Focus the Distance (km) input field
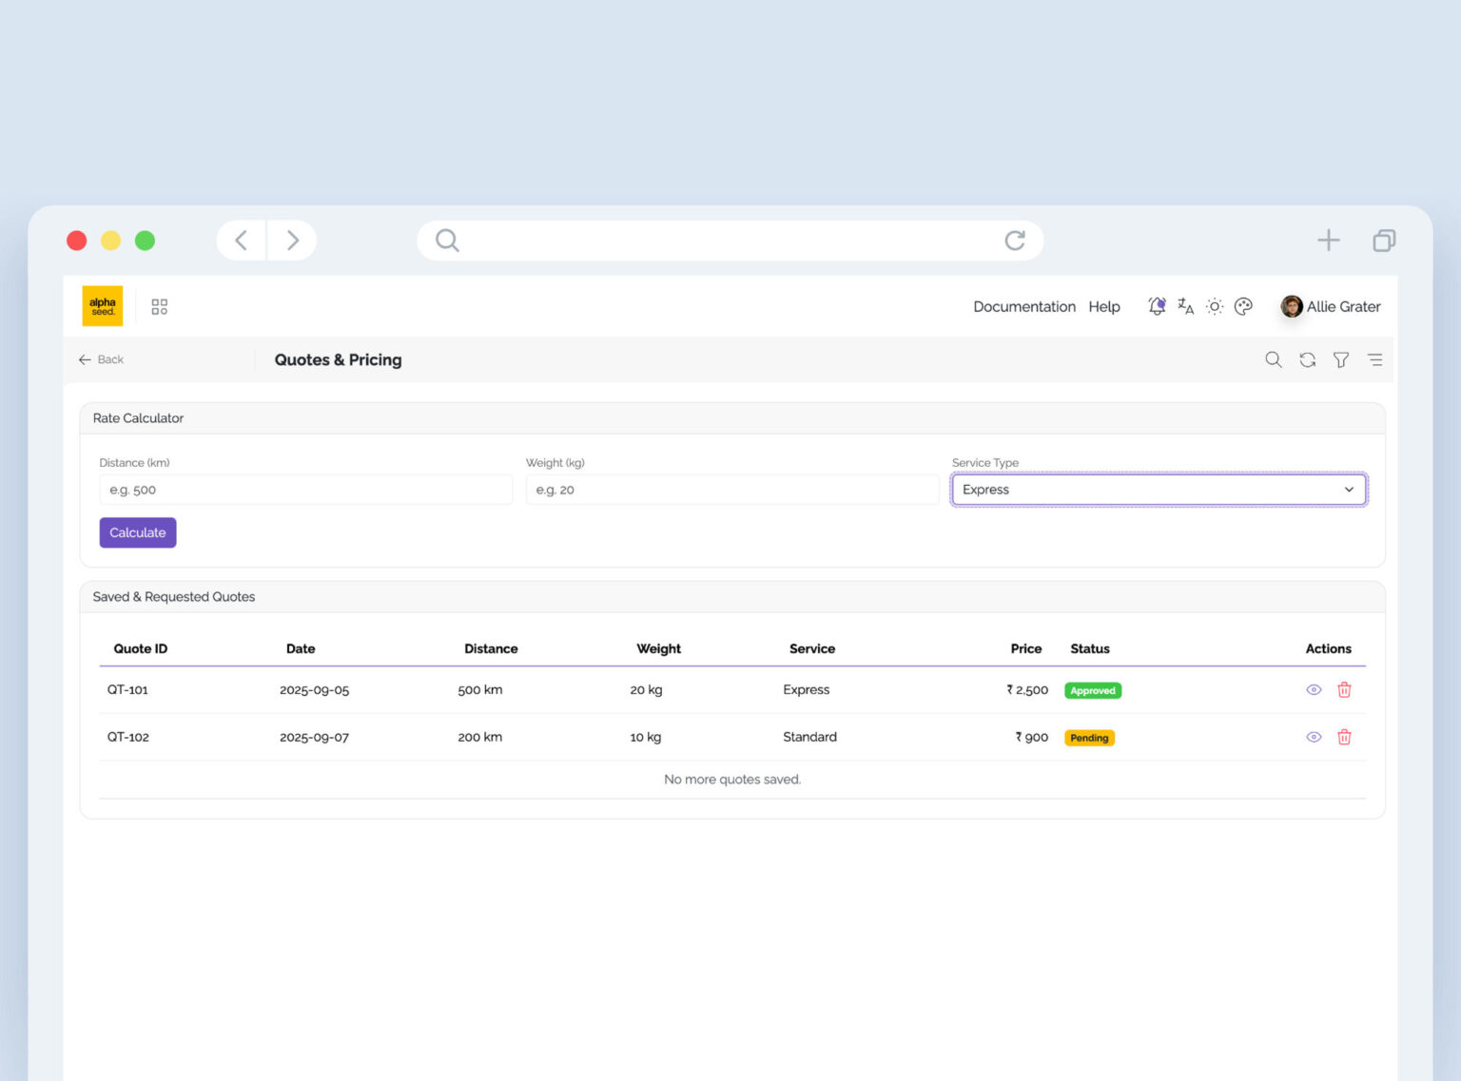The width and height of the screenshot is (1461, 1081). coord(305,490)
